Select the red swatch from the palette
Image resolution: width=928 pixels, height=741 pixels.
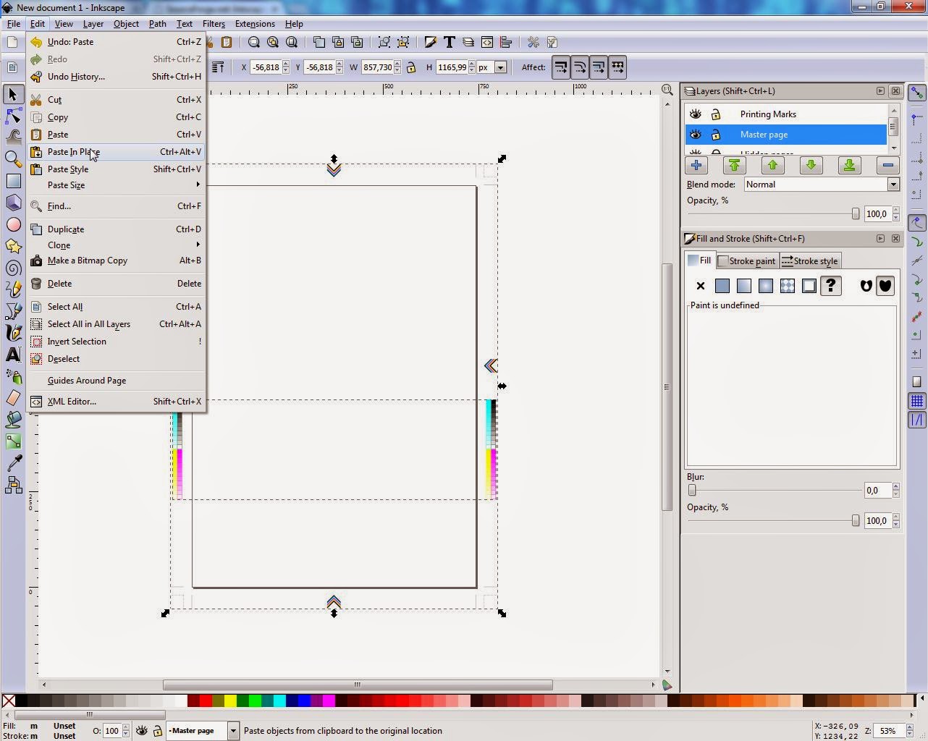click(205, 700)
